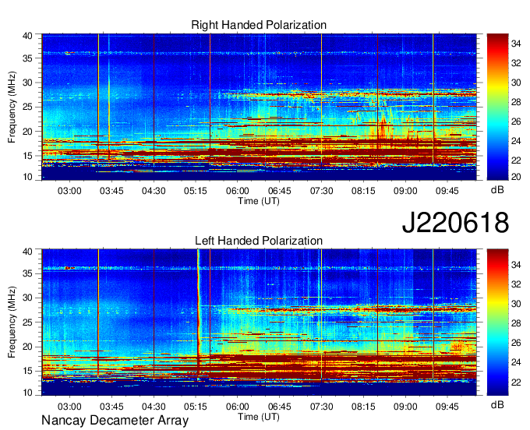Click 09:45 tick on top time axis

click(447, 191)
